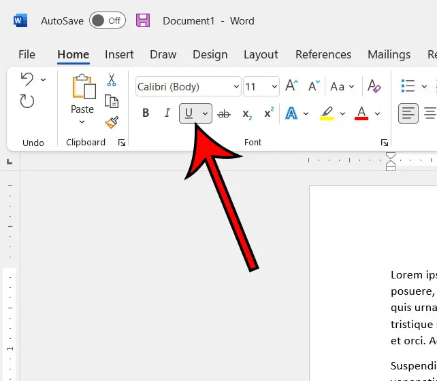Toggle Superscript formatting
Image resolution: width=437 pixels, height=381 pixels.
coord(269,113)
